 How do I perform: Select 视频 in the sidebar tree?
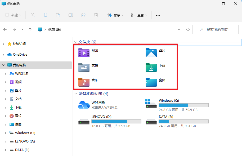click(18, 82)
